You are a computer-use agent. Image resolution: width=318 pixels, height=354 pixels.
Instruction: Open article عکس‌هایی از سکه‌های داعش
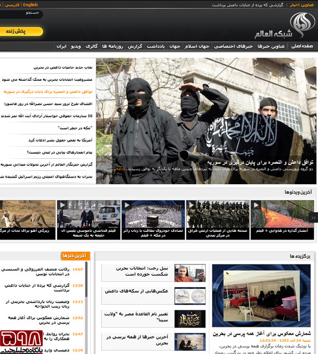tap(136, 291)
